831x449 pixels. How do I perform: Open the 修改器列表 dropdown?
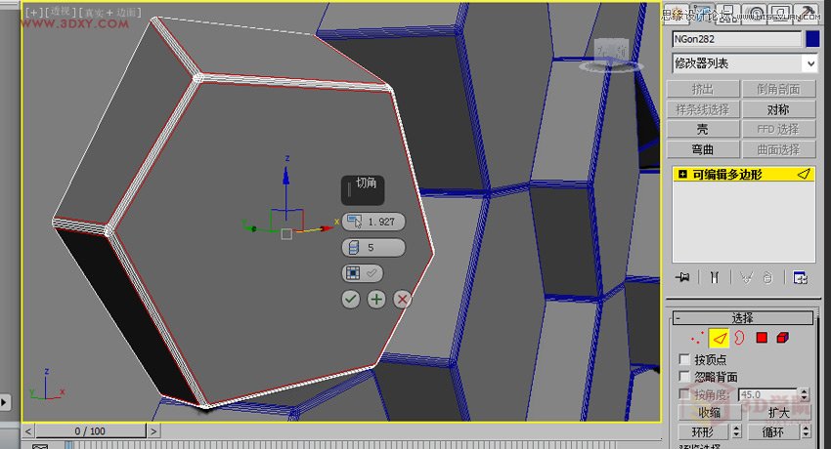click(x=744, y=63)
